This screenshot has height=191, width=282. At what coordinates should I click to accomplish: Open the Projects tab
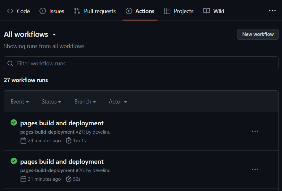click(x=179, y=11)
